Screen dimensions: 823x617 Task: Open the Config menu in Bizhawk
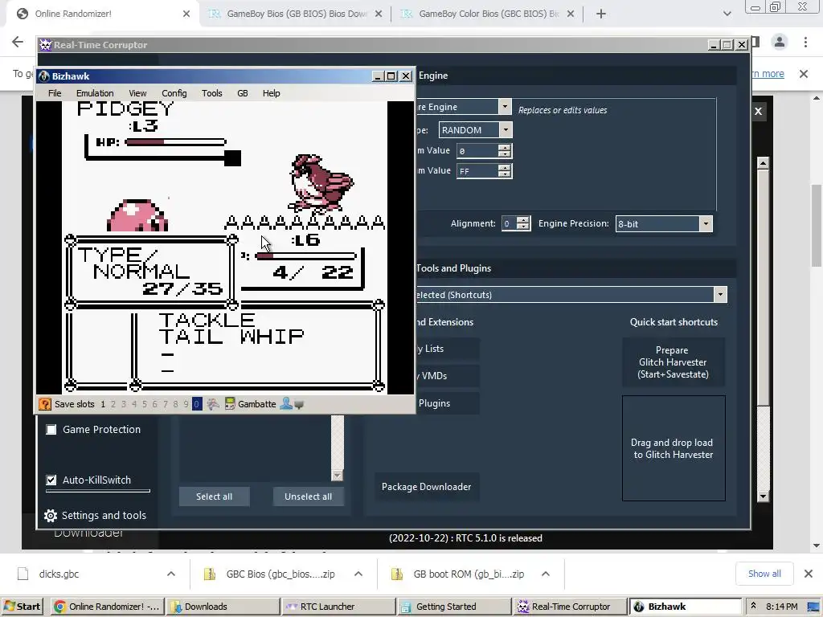pyautogui.click(x=174, y=93)
